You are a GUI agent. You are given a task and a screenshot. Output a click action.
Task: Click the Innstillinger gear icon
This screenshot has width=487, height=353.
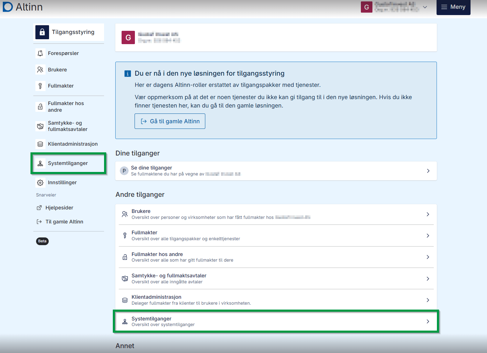[x=40, y=182]
